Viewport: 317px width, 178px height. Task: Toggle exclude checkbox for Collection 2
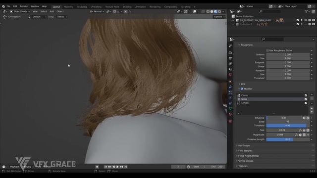click(298, 24)
